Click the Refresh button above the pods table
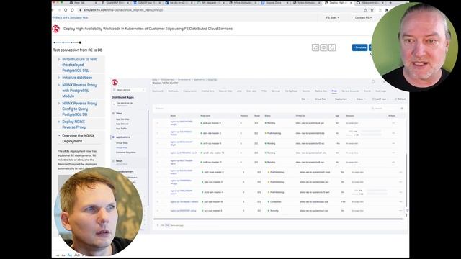Screen dimensions: 461x259 click(400, 99)
